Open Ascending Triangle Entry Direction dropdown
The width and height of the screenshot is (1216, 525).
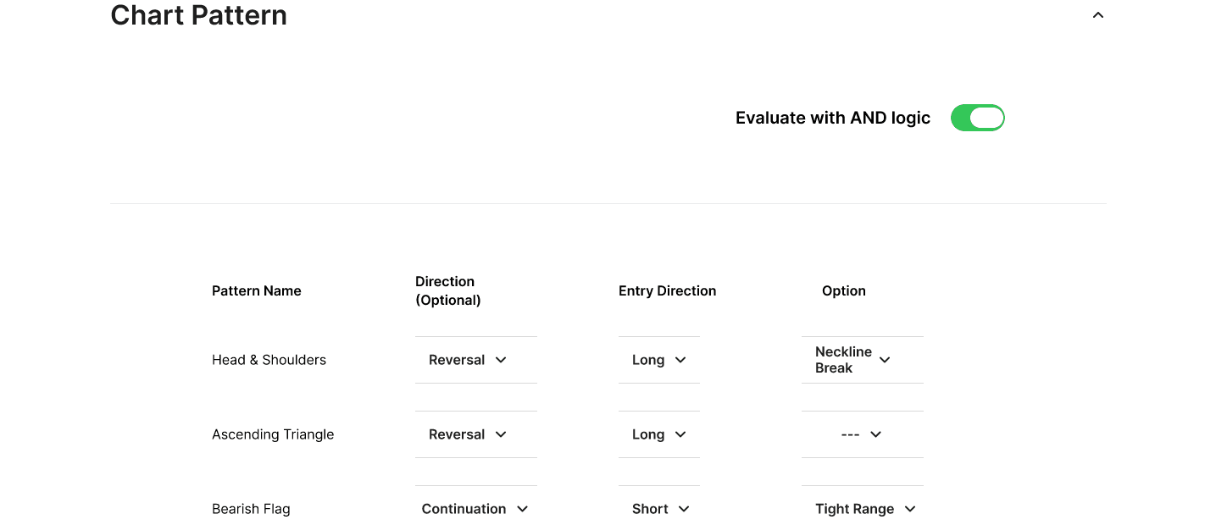point(658,434)
